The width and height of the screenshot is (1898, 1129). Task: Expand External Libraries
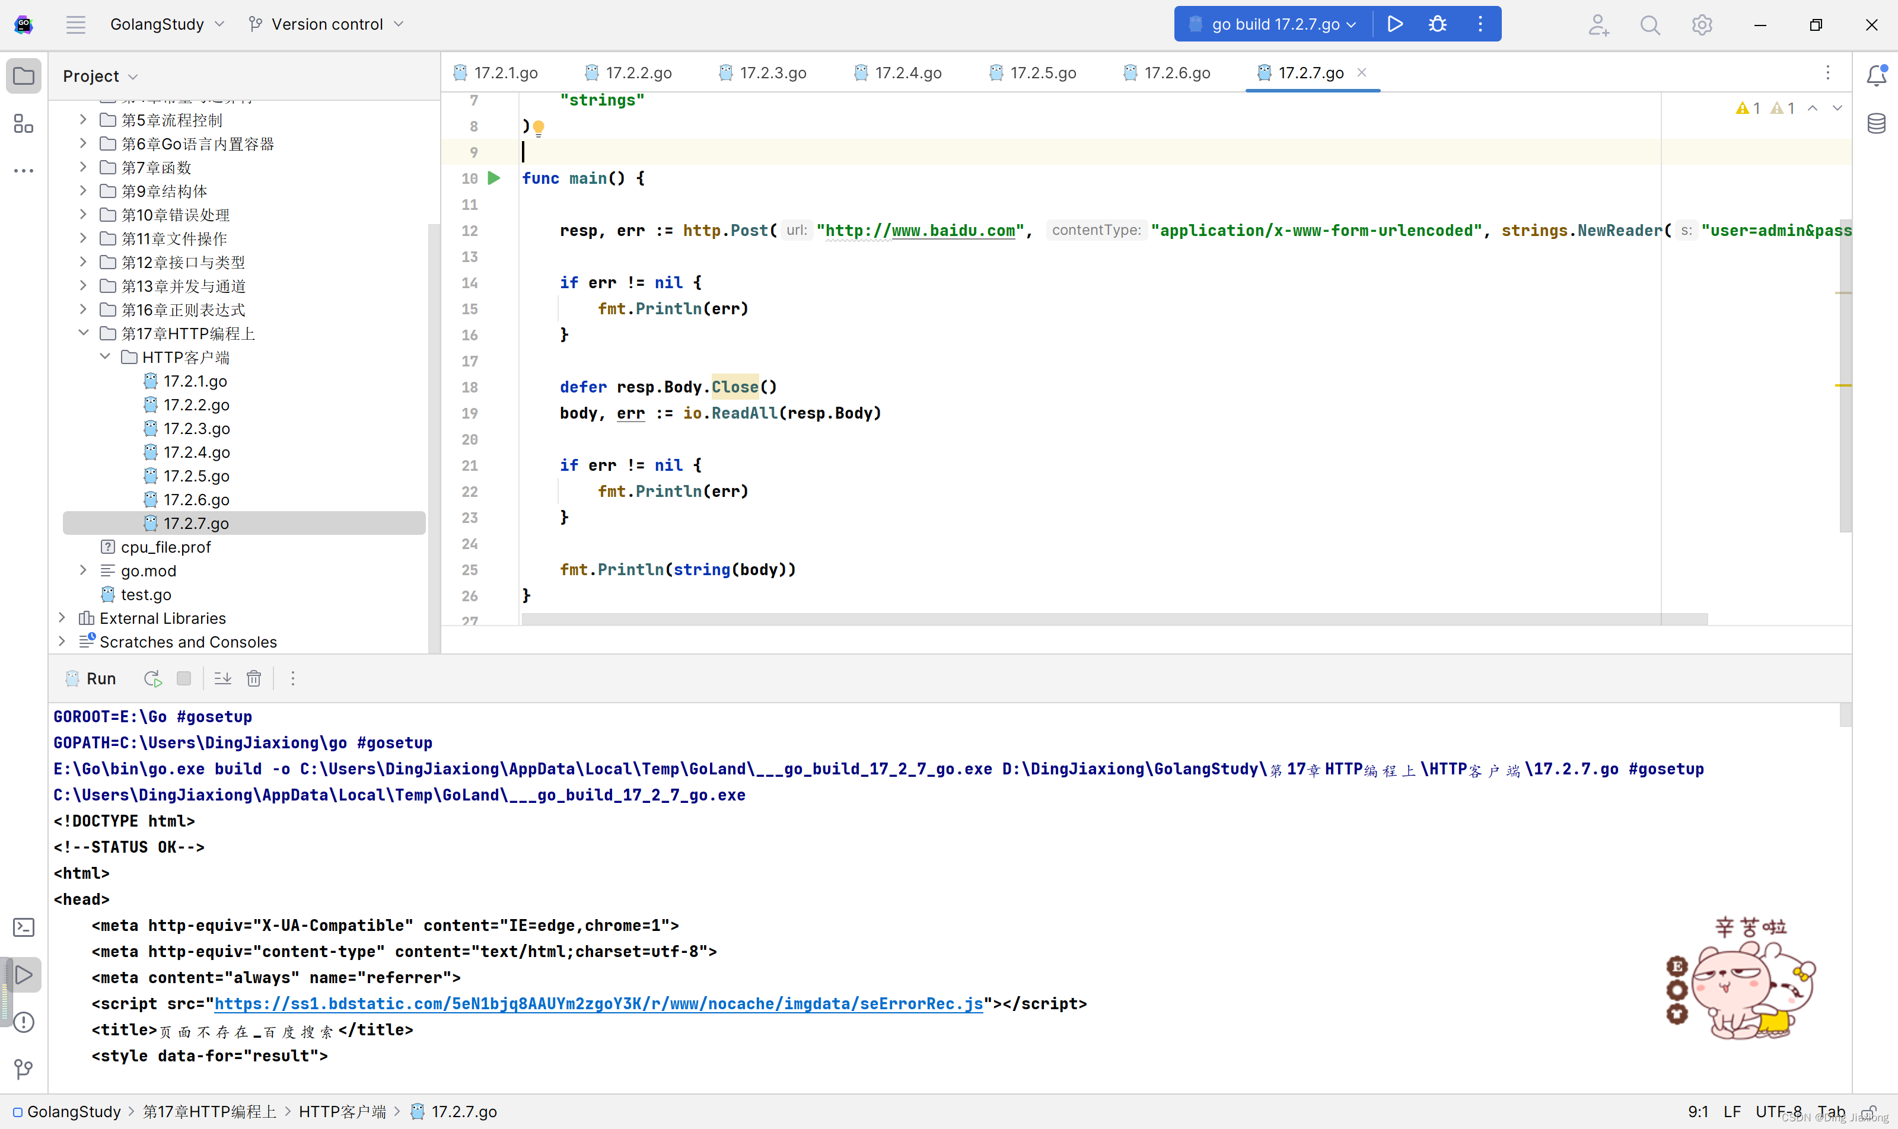tap(62, 618)
